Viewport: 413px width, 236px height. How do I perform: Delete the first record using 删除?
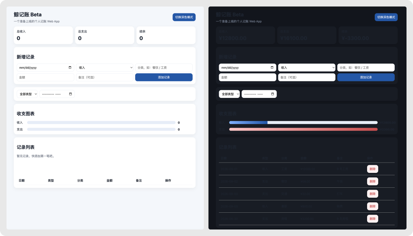point(372,169)
